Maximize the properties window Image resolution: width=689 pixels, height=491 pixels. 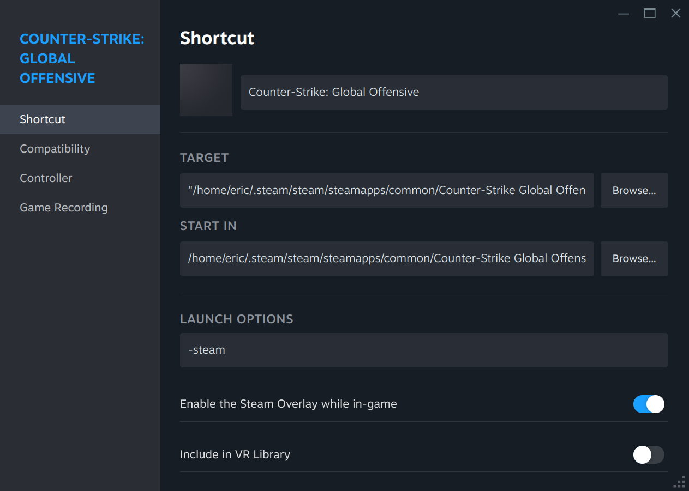point(650,14)
